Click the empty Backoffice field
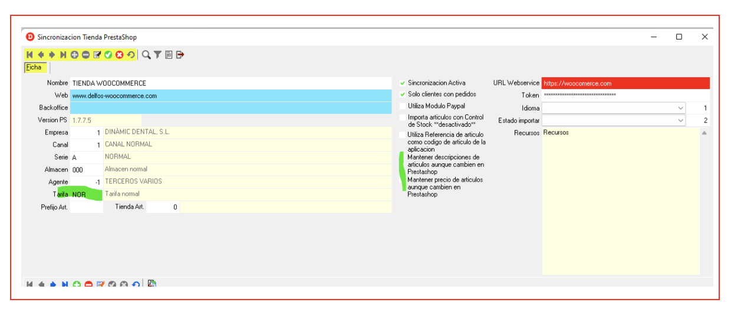 click(x=231, y=108)
